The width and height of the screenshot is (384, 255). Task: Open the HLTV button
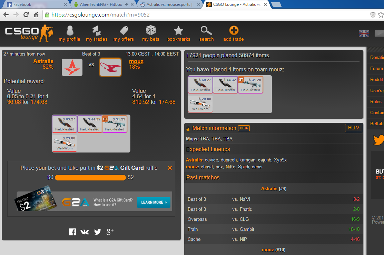tap(353, 128)
